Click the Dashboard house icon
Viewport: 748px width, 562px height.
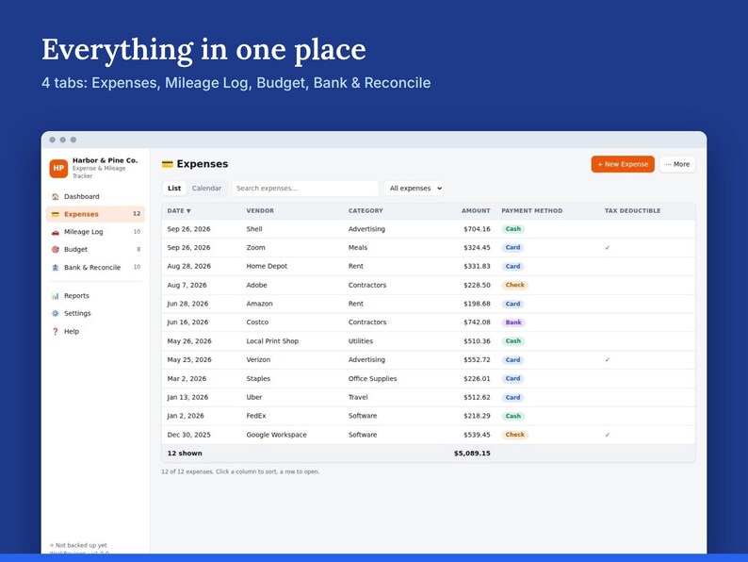click(56, 196)
